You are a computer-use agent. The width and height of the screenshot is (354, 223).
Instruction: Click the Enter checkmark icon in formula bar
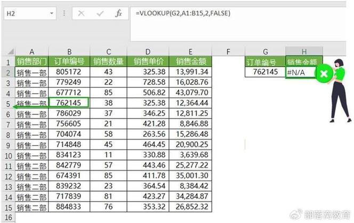[100, 13]
